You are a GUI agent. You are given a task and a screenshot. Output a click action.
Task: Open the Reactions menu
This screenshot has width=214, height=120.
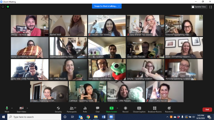pyautogui.click(x=169, y=109)
